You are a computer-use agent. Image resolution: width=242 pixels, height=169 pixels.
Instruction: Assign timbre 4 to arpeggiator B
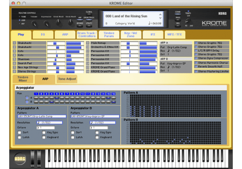[52, 102]
